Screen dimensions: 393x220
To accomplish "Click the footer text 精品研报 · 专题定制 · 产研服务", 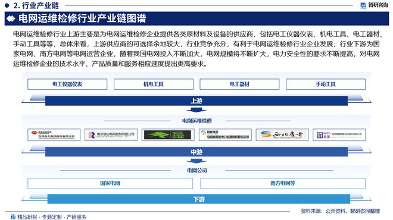I will (x=52, y=217).
